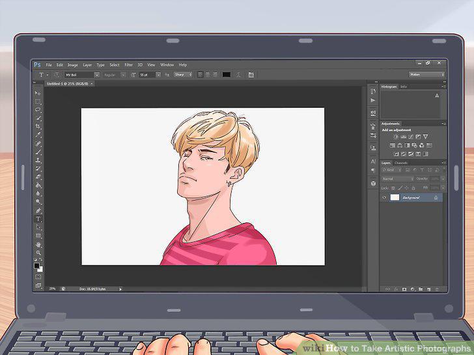Select the Zoom tool in toolbox
The image size is (474, 355).
pos(38,253)
